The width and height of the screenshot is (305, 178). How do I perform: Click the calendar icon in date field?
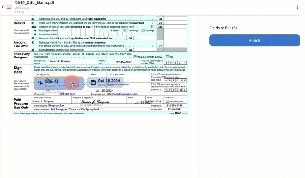[93, 82]
